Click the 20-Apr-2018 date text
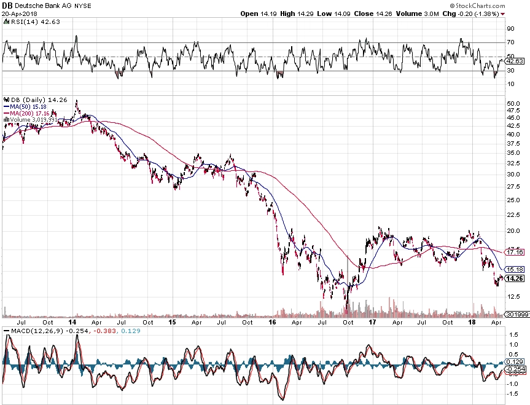 tap(20, 14)
